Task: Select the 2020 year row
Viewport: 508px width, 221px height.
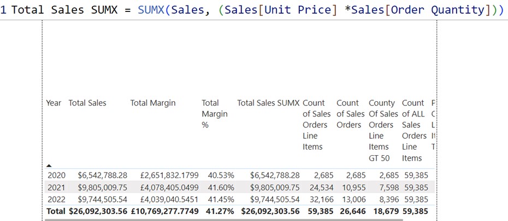Action: pyautogui.click(x=56, y=175)
